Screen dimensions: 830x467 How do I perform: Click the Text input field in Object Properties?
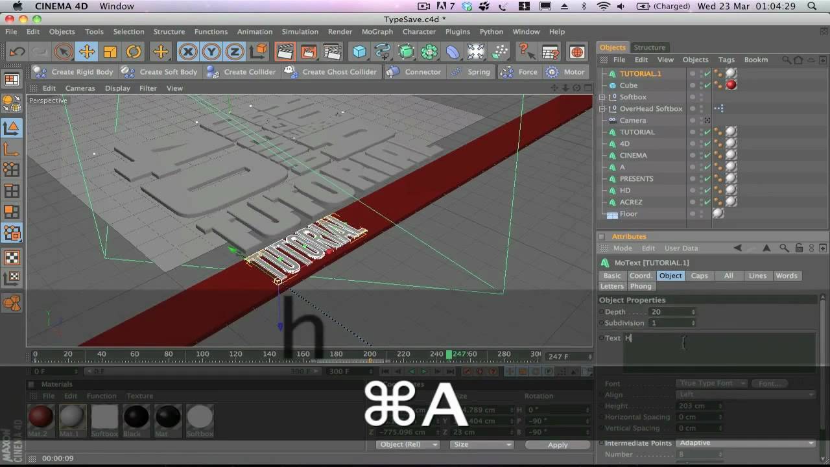719,353
